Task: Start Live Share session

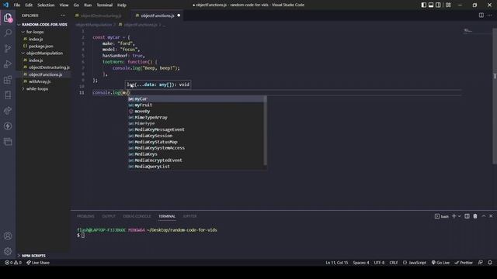Action: [38, 263]
